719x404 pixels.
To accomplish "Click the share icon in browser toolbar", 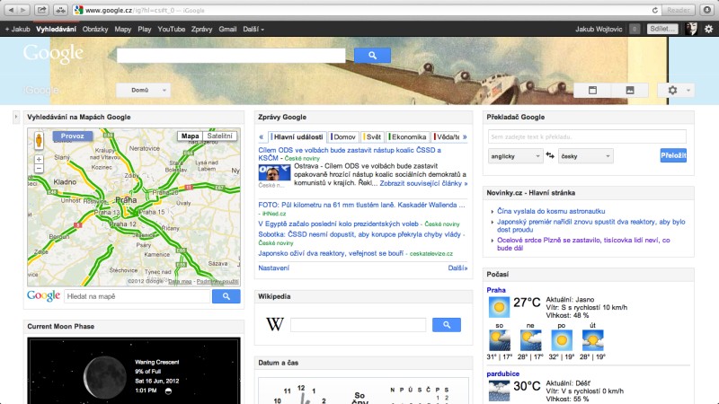I will (41, 10).
